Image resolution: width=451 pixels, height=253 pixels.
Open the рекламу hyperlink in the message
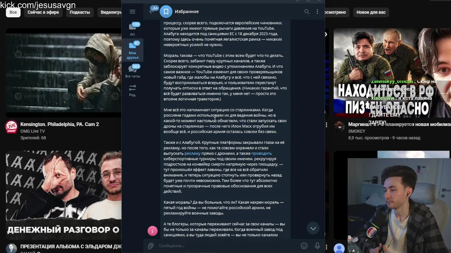click(192, 153)
